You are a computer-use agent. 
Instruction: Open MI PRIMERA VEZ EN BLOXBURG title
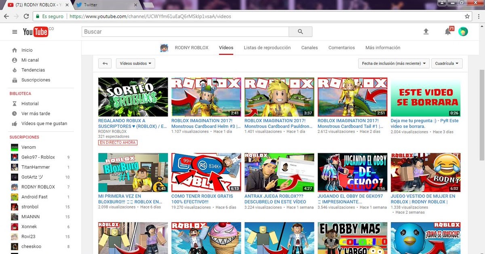click(130, 199)
